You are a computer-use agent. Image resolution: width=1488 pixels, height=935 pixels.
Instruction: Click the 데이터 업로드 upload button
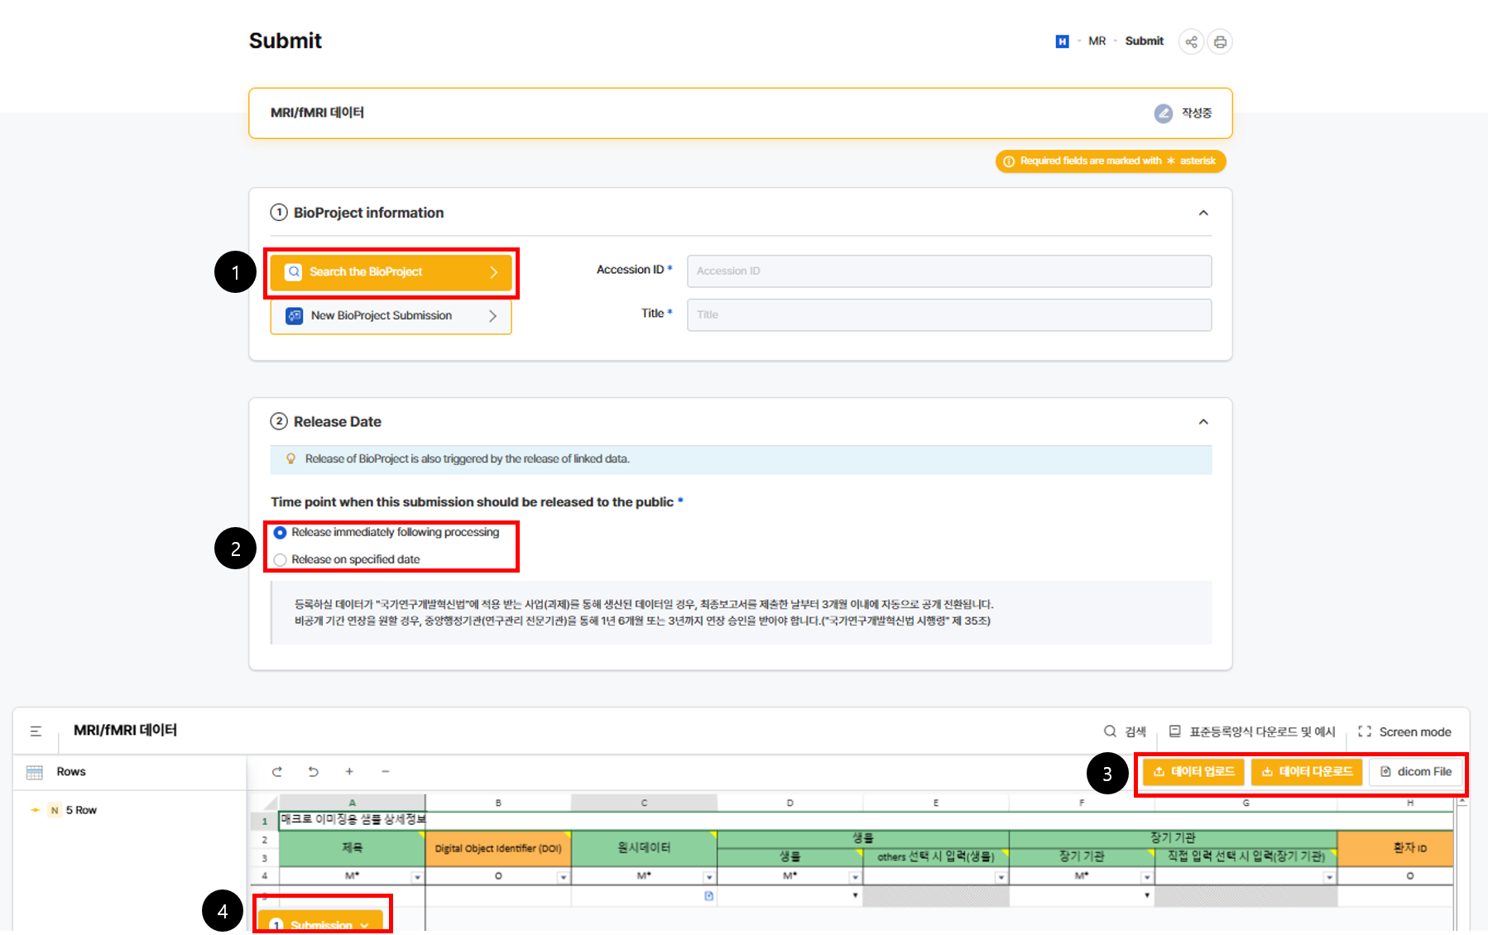[x=1194, y=772]
